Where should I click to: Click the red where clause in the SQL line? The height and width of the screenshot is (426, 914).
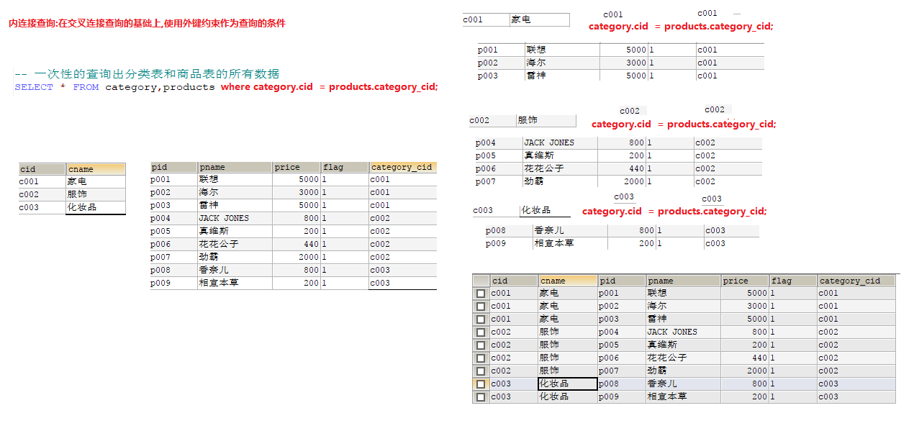(329, 87)
